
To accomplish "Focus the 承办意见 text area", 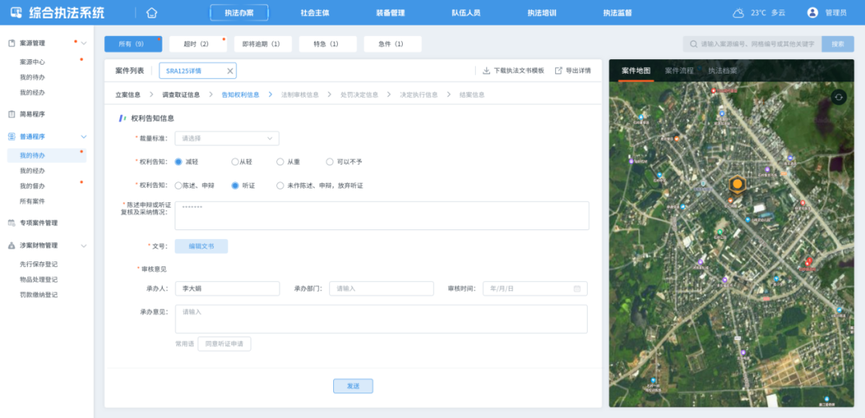I will pyautogui.click(x=381, y=320).
